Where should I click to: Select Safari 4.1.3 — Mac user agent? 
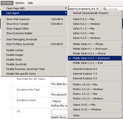click(x=95, y=29)
